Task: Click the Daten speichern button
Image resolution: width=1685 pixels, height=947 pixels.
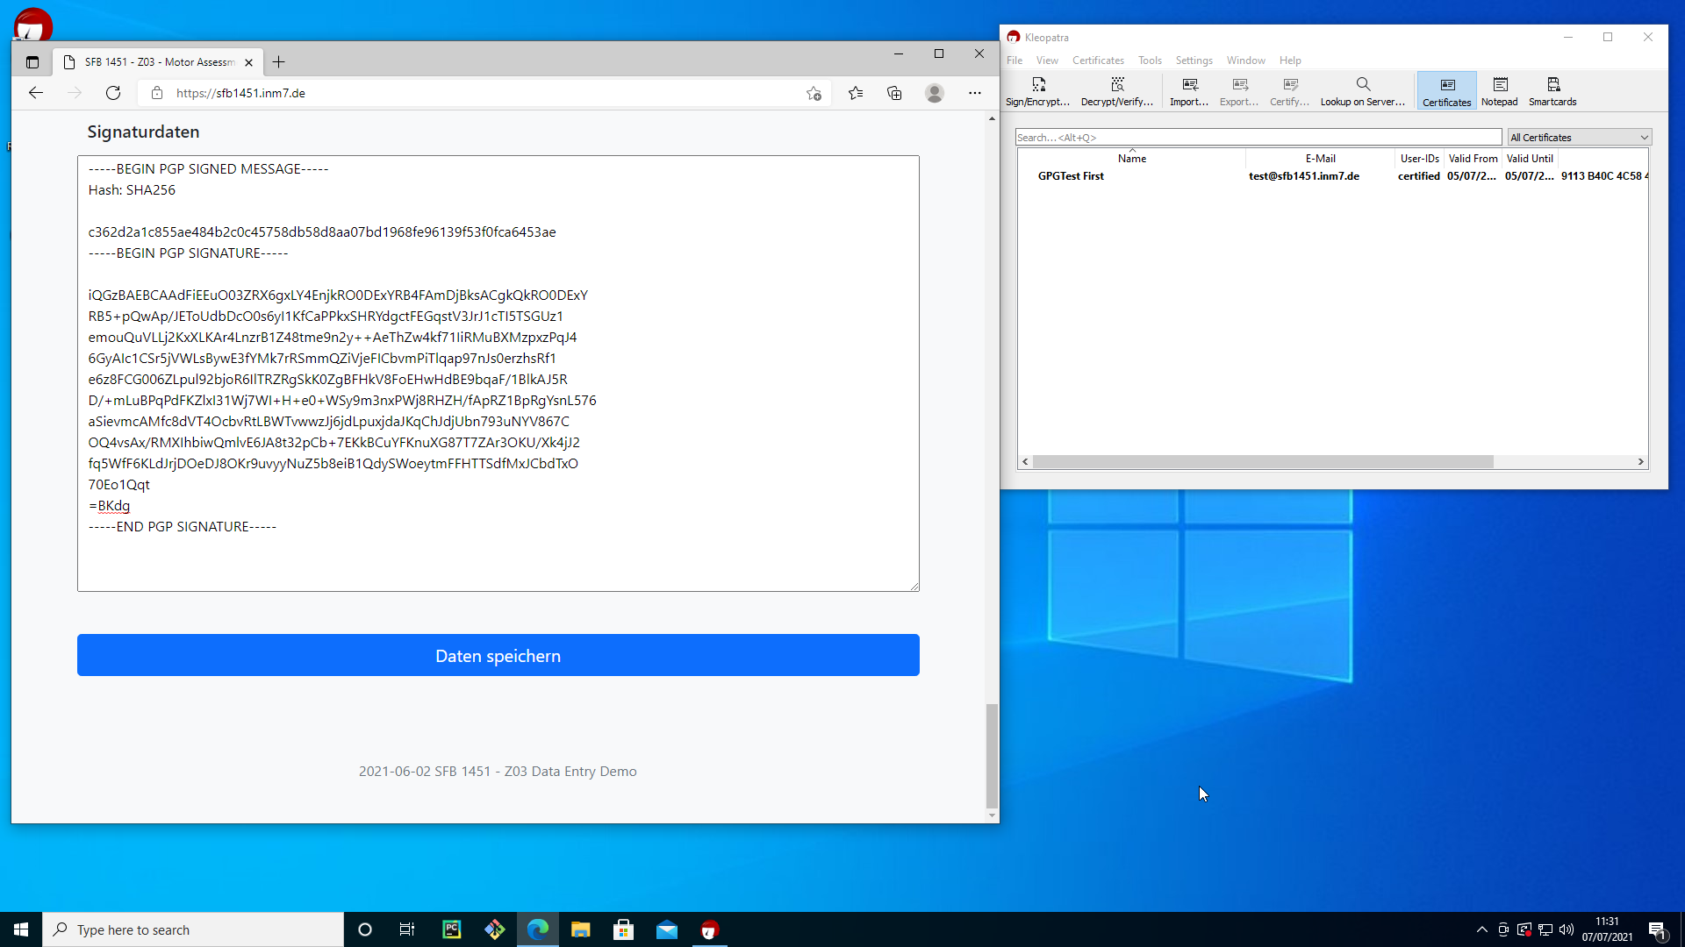Action: (x=498, y=654)
